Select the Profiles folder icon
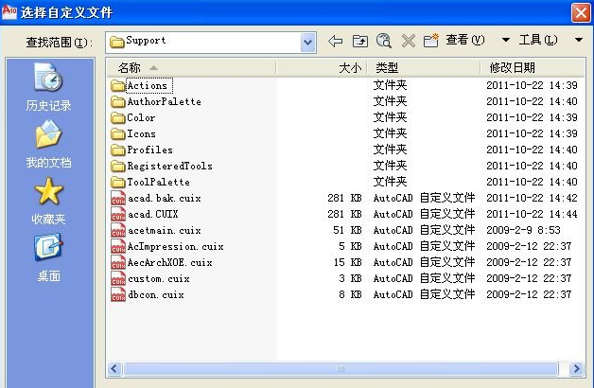Image resolution: width=594 pixels, height=388 pixels. point(118,150)
